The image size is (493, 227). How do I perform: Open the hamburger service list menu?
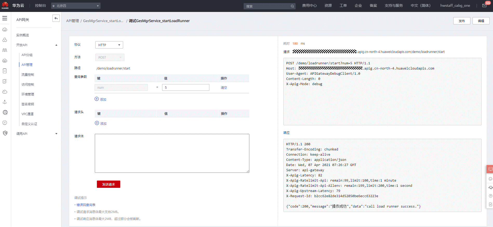point(5,18)
